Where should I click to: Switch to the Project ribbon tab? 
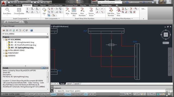click(x=18, y=5)
